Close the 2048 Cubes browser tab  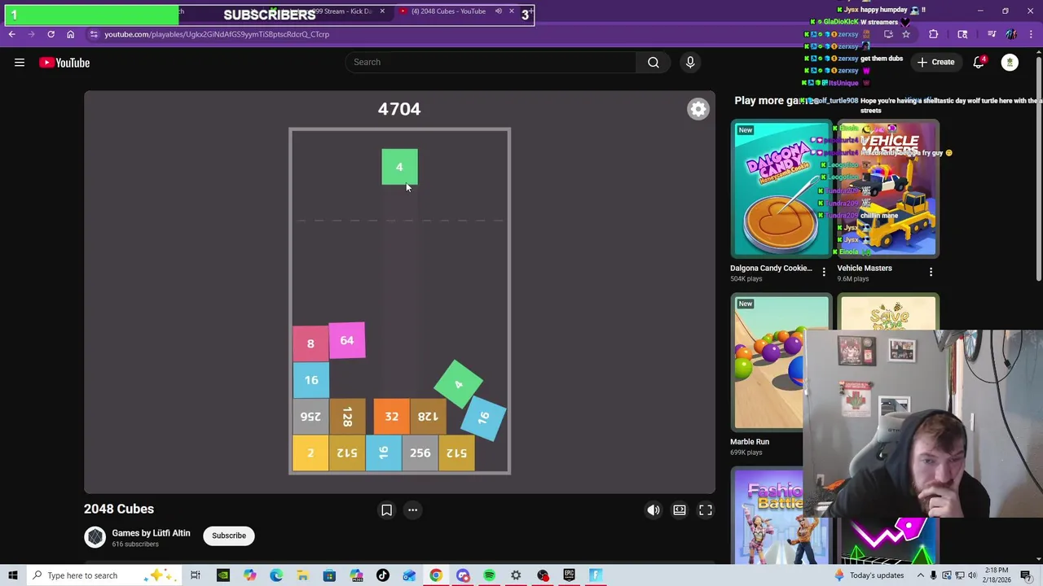512,11
